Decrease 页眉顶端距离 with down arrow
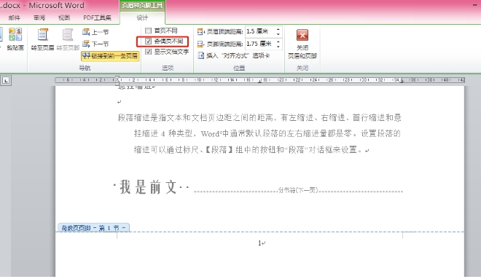 coord(278,34)
